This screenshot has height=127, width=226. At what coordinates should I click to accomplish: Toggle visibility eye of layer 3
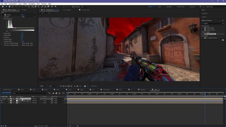point(1,103)
